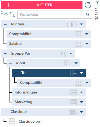Click the collapse-all tree icon
The height and width of the screenshot is (127, 100).
click(5, 14)
